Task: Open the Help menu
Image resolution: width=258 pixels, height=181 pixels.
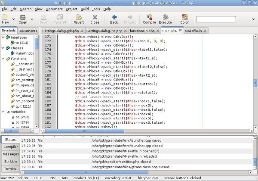Action: 107,9
